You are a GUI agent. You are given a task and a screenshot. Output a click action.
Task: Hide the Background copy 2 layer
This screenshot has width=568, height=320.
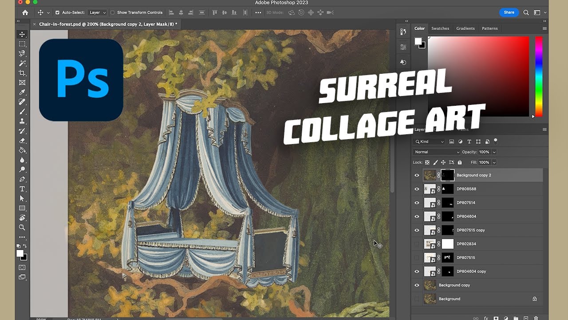tap(417, 175)
